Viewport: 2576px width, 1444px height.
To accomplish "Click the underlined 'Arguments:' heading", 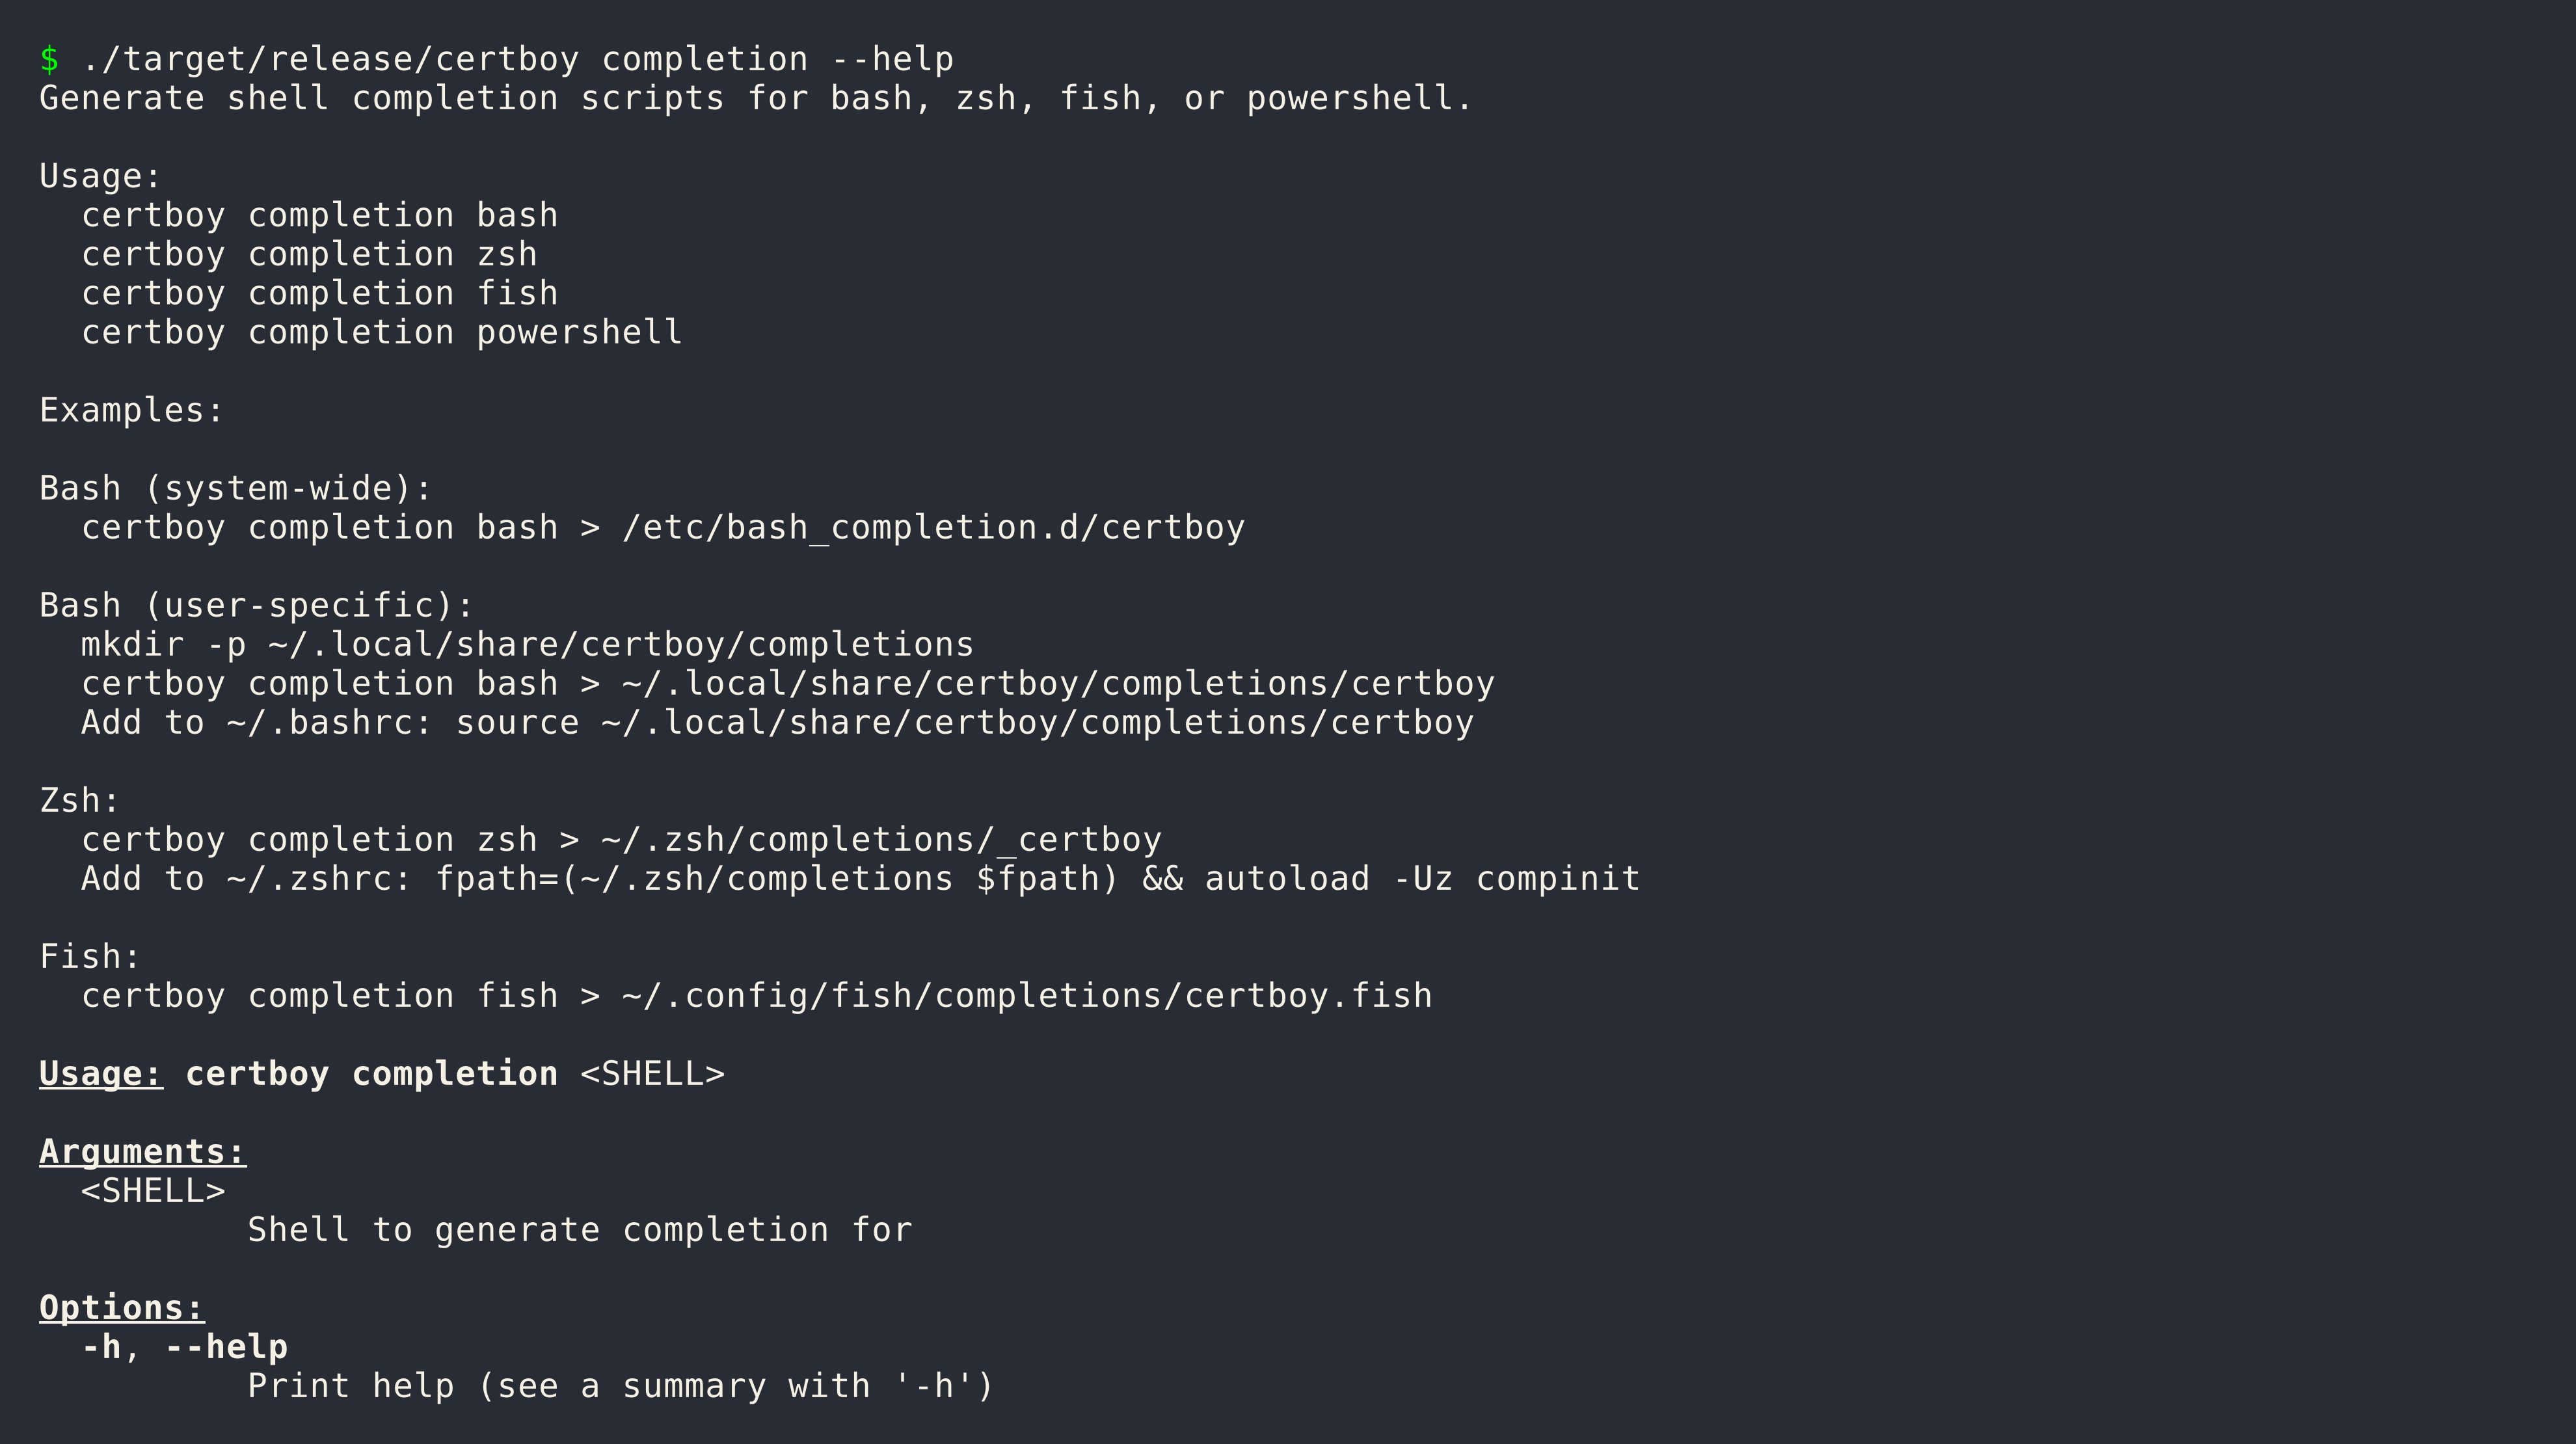I will click(x=142, y=1152).
